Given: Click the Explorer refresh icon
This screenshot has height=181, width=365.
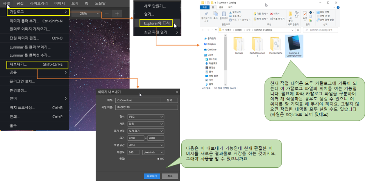Looking at the screenshot, I should click(x=298, y=30).
